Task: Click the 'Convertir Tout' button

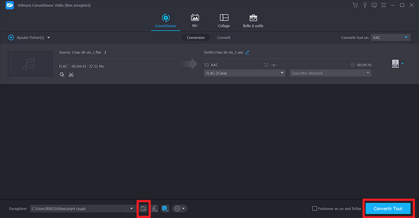Action: click(388, 209)
